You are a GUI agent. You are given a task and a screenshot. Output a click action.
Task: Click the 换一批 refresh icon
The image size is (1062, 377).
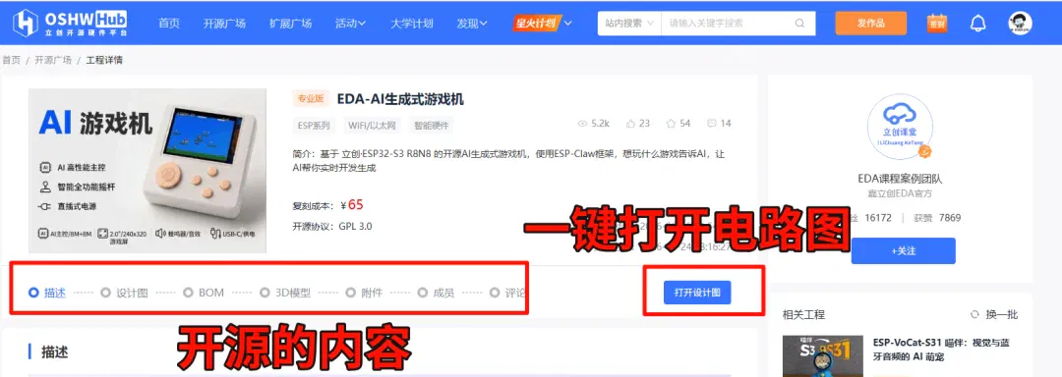point(974,314)
